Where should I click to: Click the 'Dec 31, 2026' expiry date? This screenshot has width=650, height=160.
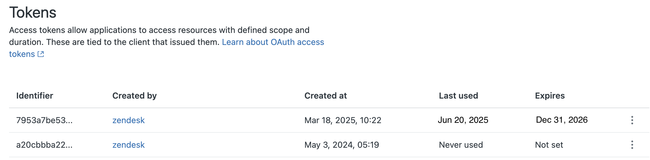point(562,120)
